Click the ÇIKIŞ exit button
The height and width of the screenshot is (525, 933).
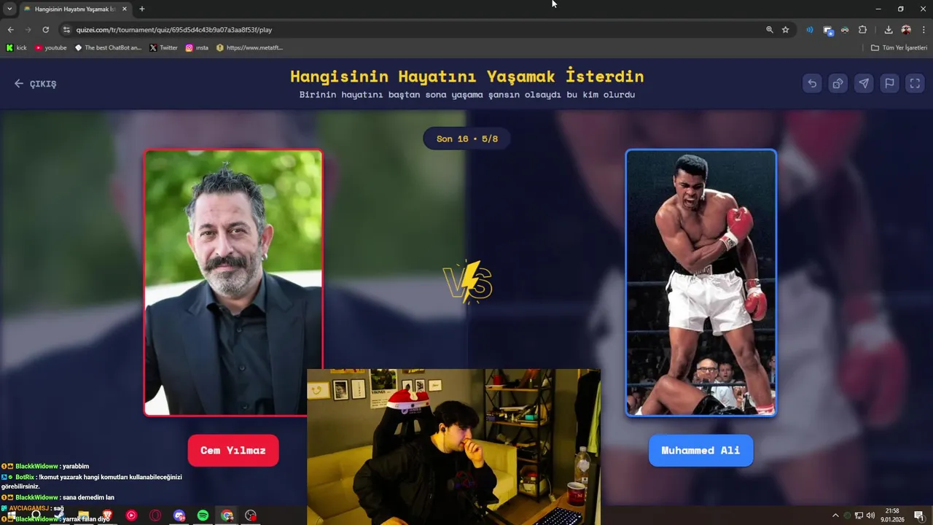(35, 84)
